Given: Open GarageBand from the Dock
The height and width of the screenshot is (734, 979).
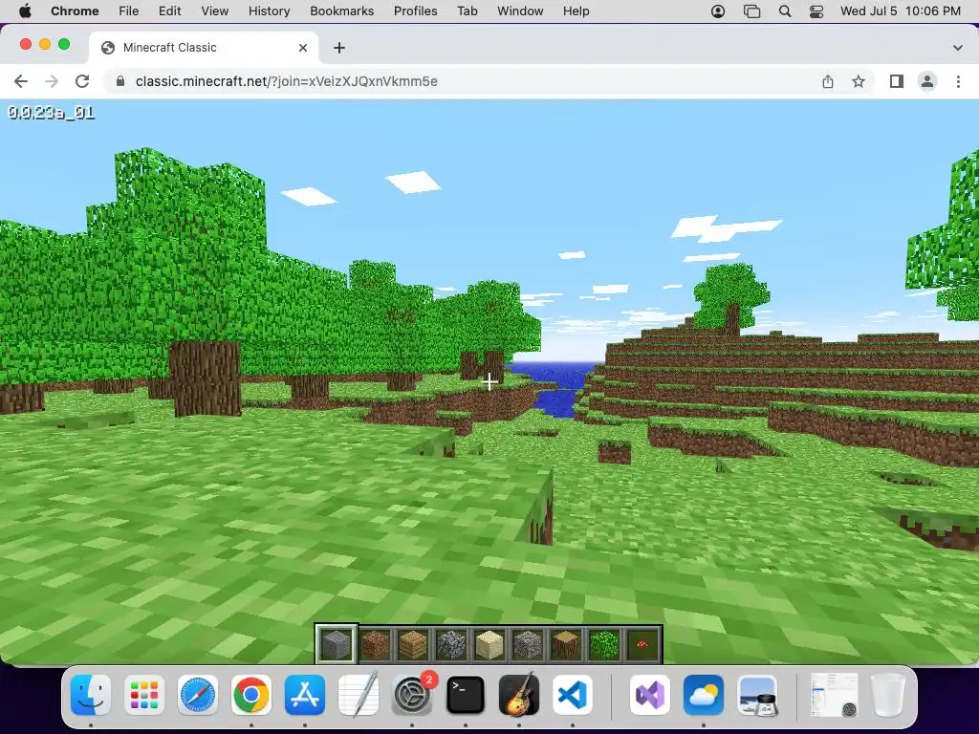Looking at the screenshot, I should click(519, 695).
